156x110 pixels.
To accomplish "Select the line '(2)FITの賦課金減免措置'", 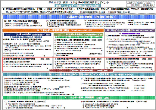I will (64, 54).
